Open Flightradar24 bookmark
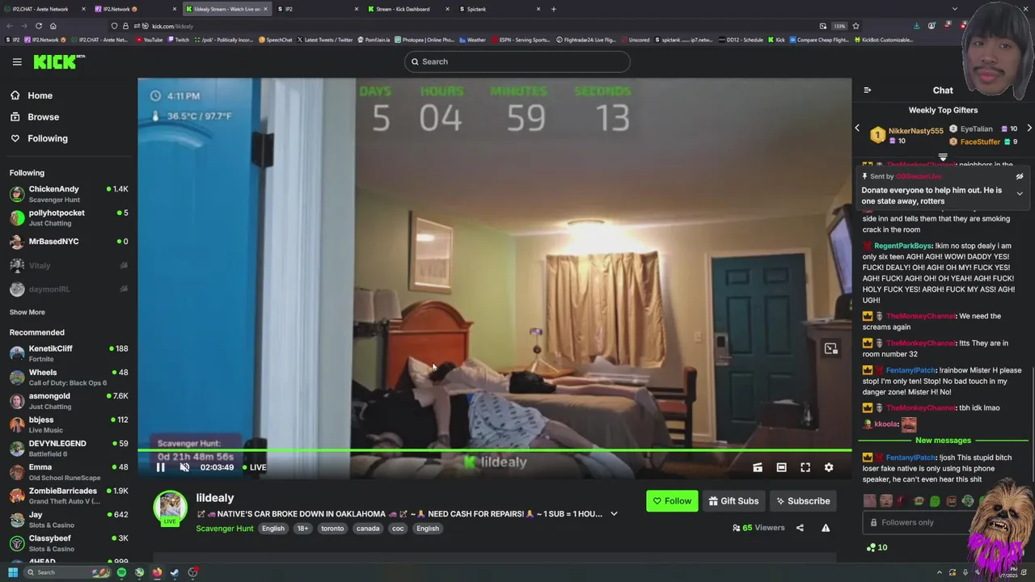Image resolution: width=1035 pixels, height=582 pixels. pyautogui.click(x=586, y=40)
